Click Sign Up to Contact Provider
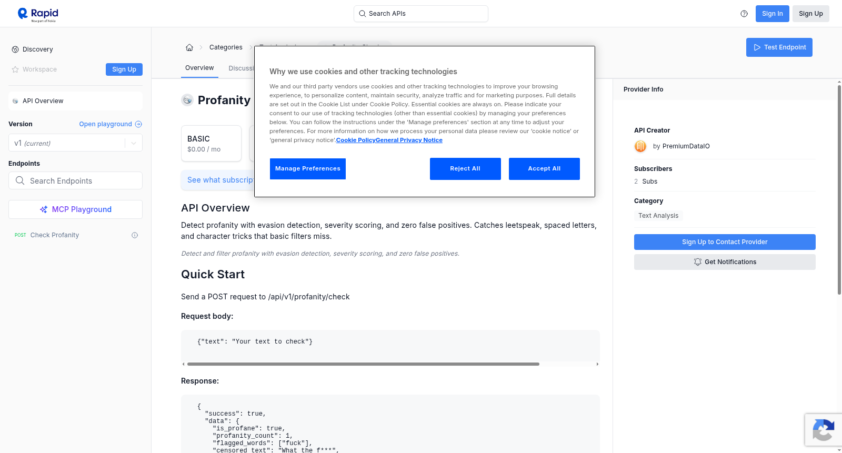Image resolution: width=842 pixels, height=453 pixels. coord(725,242)
